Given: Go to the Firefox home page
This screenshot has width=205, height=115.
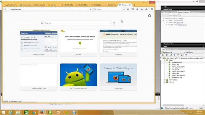Looking at the screenshot, I should tap(142, 9).
